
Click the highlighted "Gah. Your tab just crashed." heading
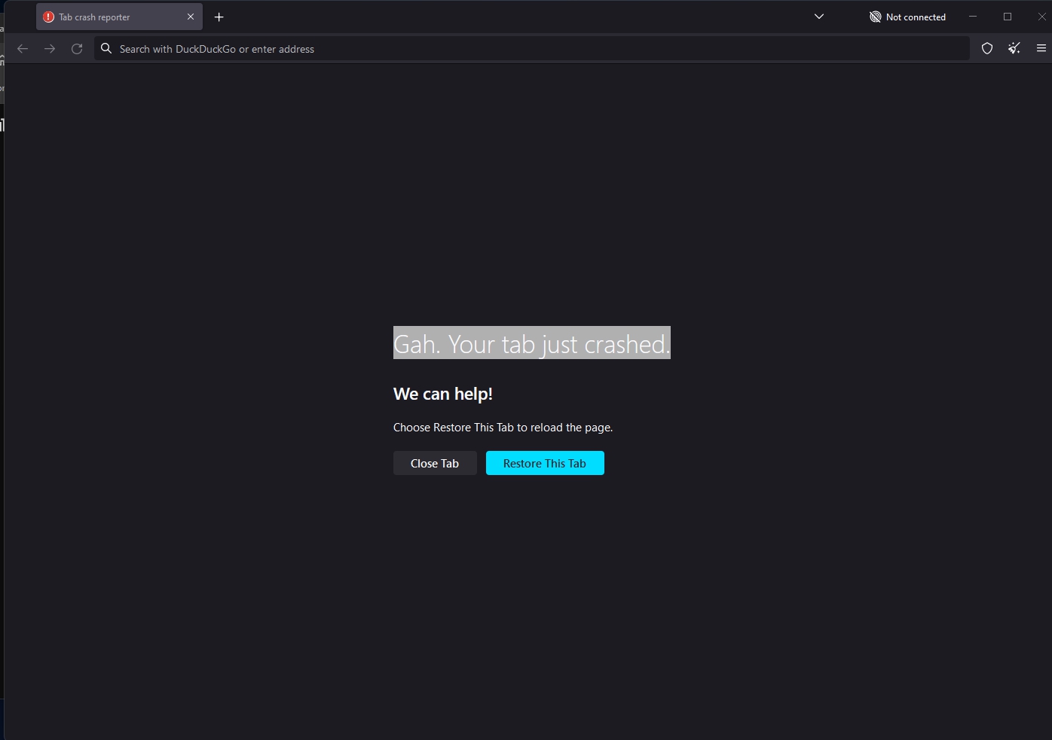coord(531,343)
